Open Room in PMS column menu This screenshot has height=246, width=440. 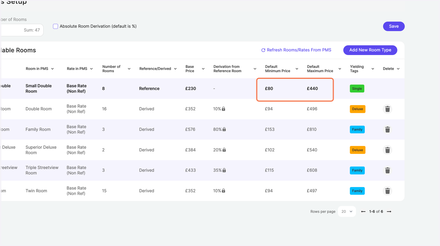[52, 69]
